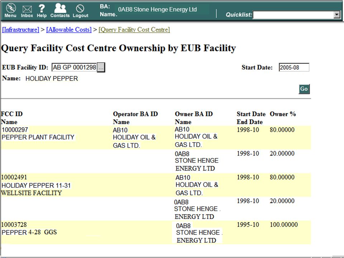This screenshot has width=344, height=258.
Task: Click the 1995-10 start date
Action: pyautogui.click(x=248, y=225)
